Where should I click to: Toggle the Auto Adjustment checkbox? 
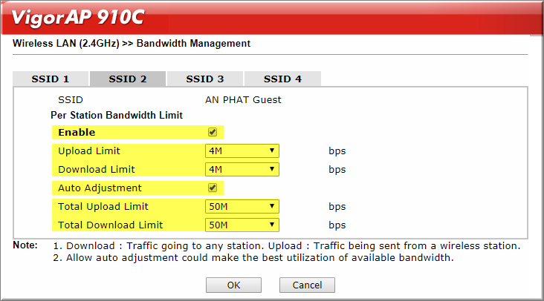coord(213,188)
